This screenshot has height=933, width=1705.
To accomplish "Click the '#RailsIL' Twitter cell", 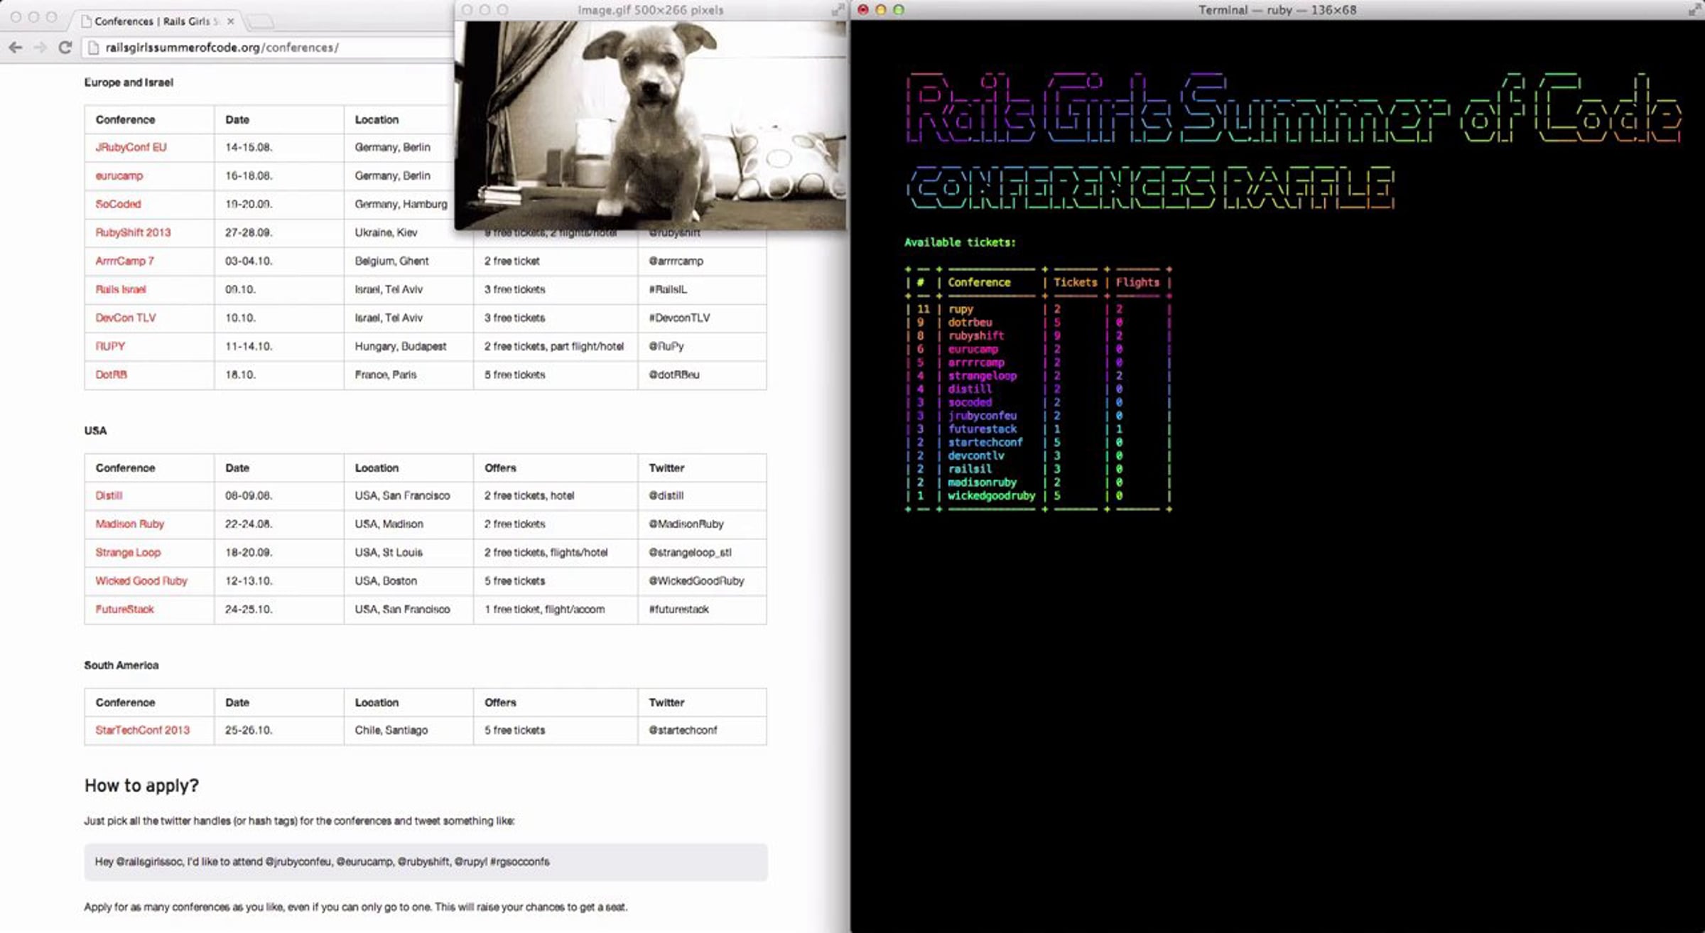I will click(x=702, y=289).
